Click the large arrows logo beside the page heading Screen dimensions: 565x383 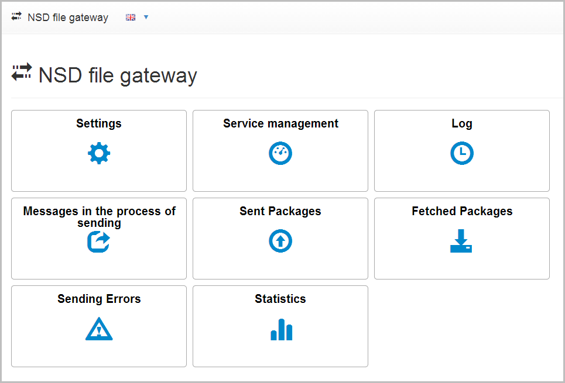coord(22,72)
